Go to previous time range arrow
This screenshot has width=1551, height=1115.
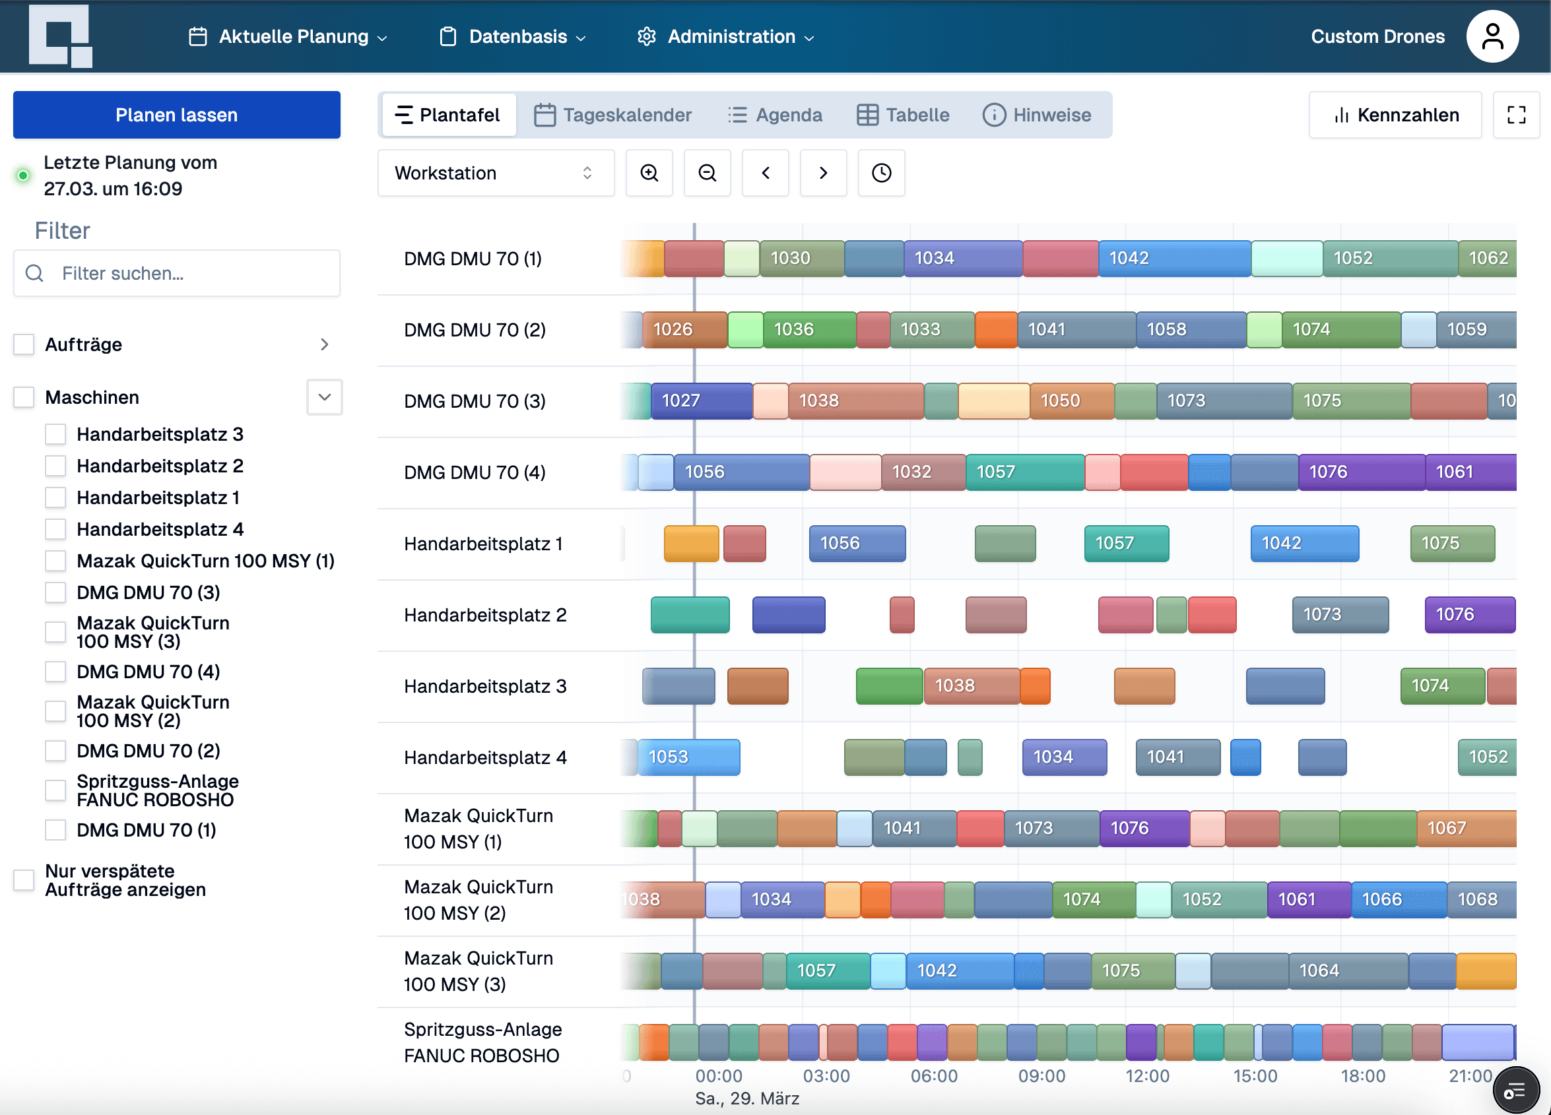(x=765, y=173)
